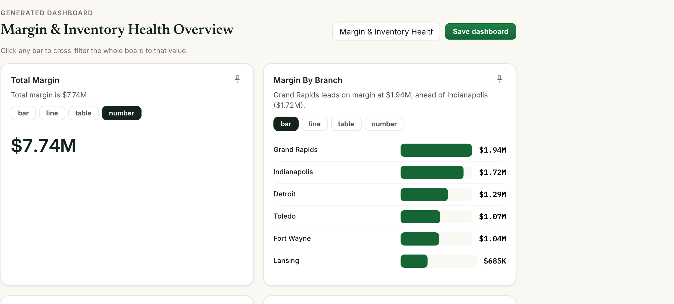Click the Toledo branch label
This screenshot has width=674, height=304.
(x=285, y=216)
